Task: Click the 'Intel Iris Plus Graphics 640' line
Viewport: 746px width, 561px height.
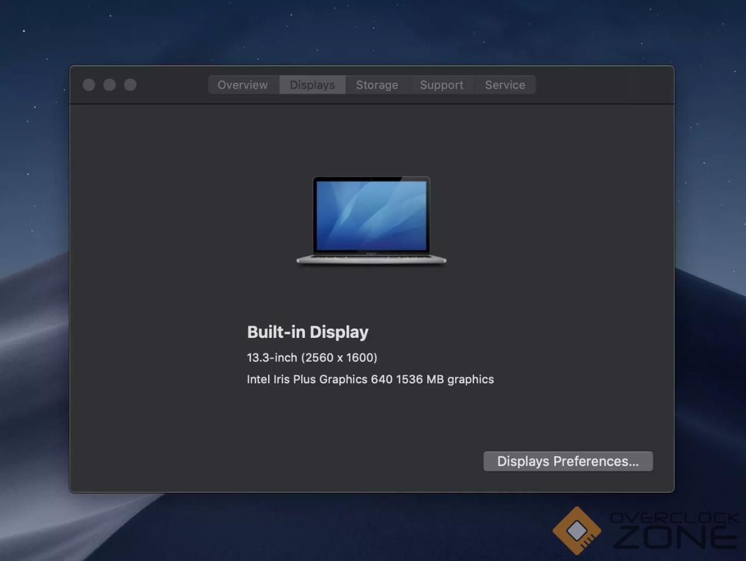Action: (370, 379)
